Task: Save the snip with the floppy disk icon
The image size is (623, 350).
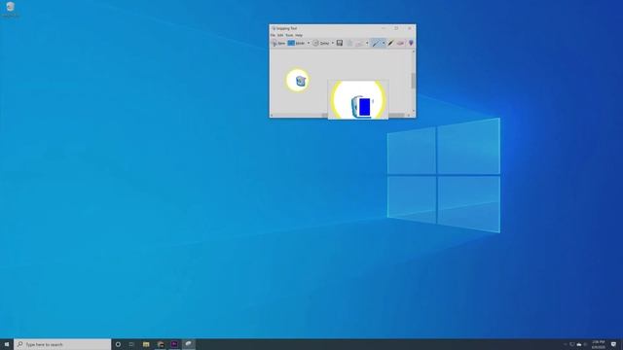Action: click(x=340, y=43)
